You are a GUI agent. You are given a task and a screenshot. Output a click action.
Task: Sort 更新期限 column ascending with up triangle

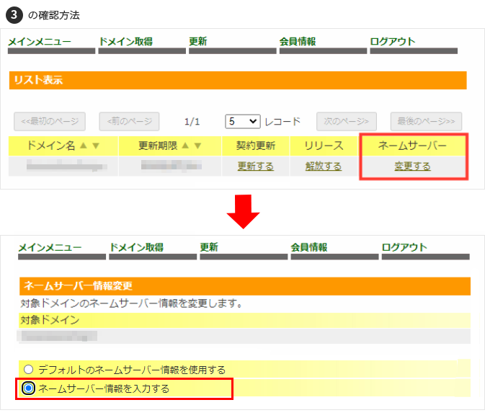coord(184,146)
